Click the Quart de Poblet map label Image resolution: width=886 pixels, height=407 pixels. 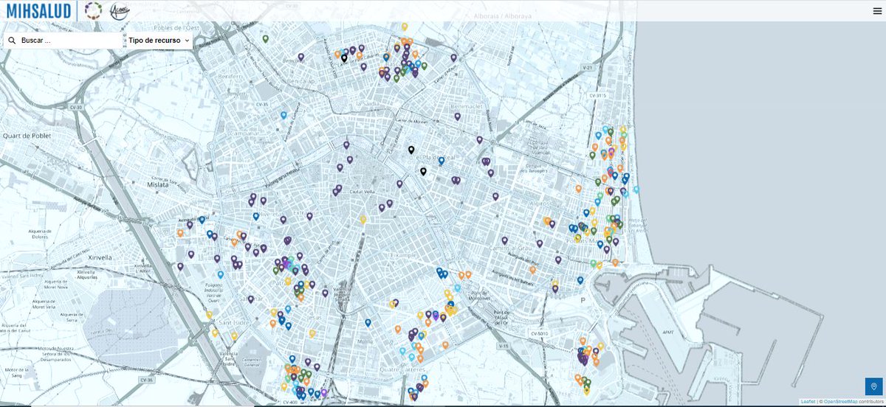(27, 136)
